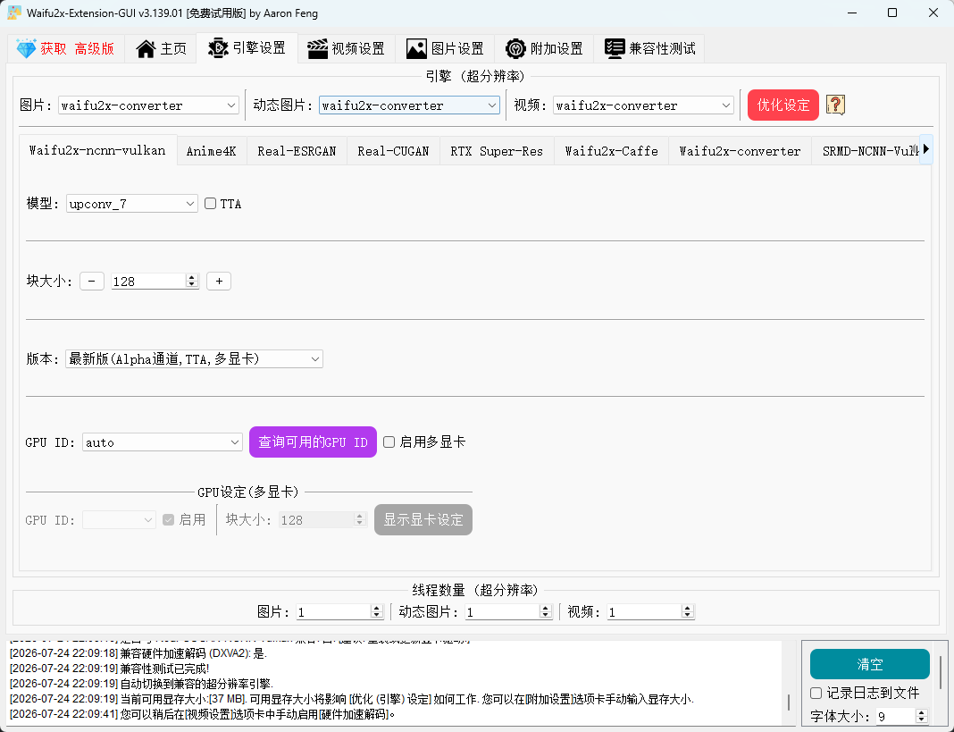Switch to the Real-ESRGAN tab
Screen dimensions: 954x732
point(297,151)
